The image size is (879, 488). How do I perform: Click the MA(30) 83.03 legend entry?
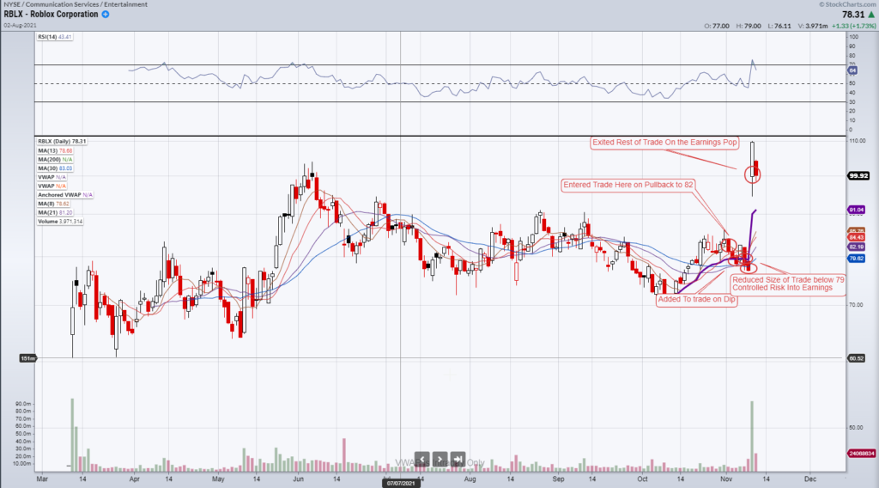tap(55, 168)
